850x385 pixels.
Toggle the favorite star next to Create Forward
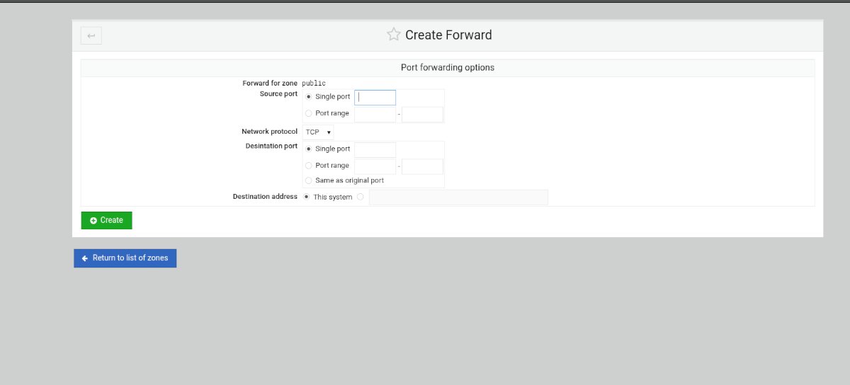394,35
